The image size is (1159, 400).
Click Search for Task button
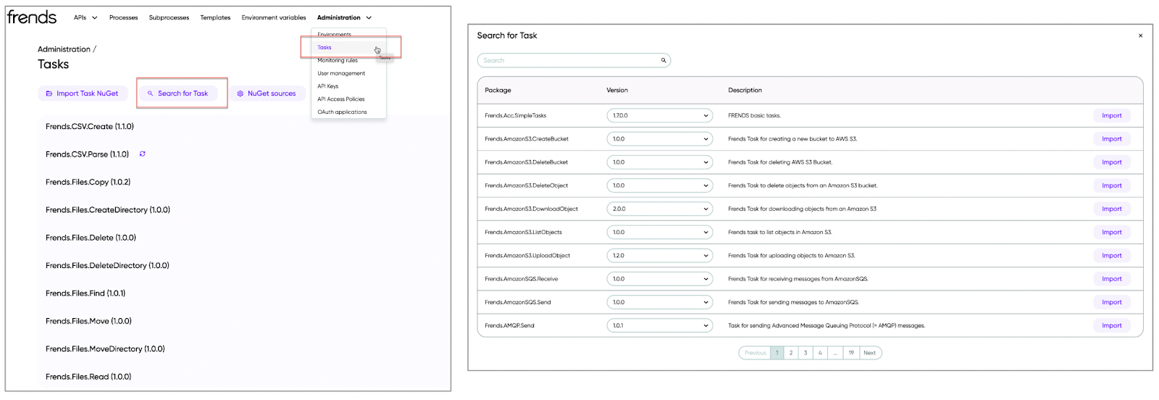[x=178, y=93]
